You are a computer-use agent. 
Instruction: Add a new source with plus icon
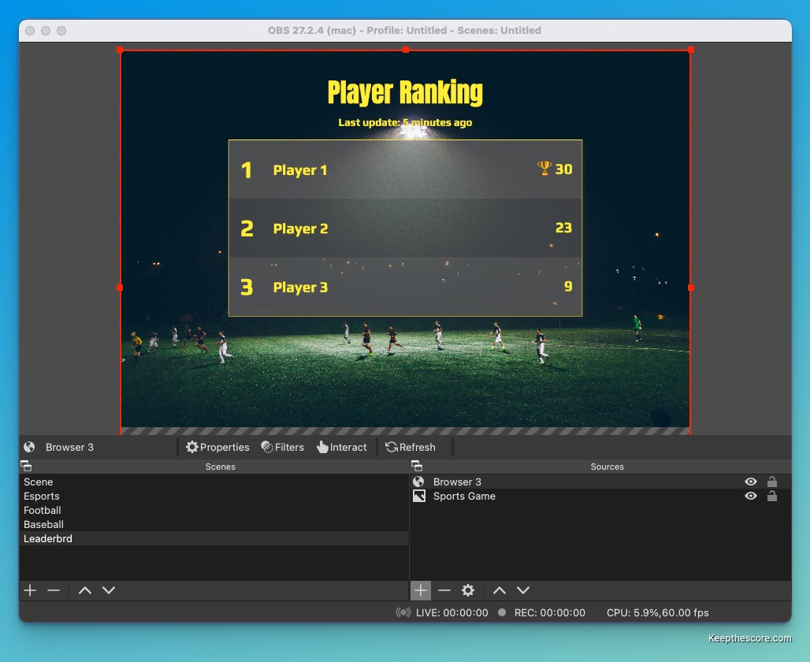pos(421,590)
